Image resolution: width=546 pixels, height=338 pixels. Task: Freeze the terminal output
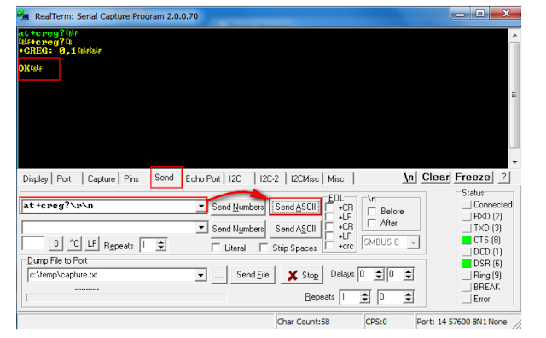pyautogui.click(x=473, y=178)
